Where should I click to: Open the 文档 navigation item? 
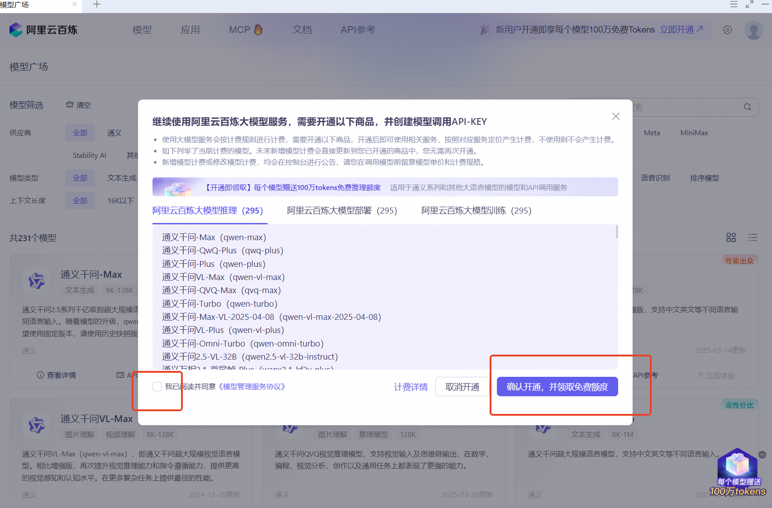tap(302, 30)
